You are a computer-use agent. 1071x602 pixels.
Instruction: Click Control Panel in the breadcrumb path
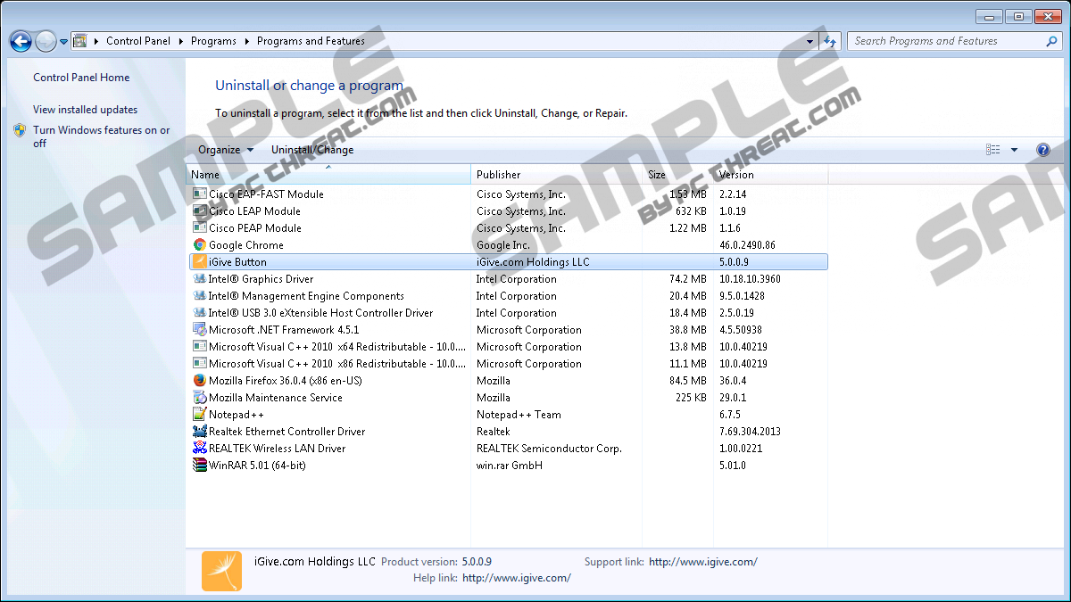click(x=137, y=41)
